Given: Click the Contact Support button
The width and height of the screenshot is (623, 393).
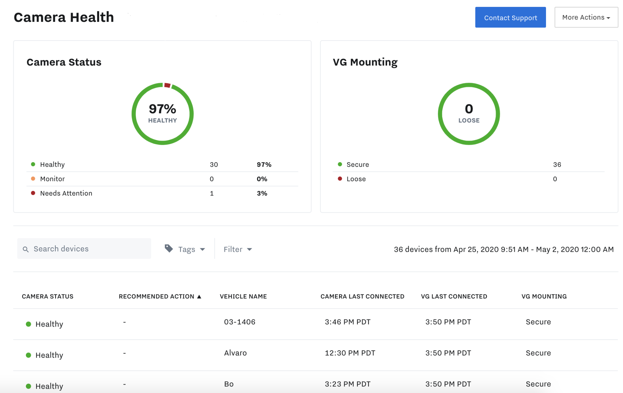Looking at the screenshot, I should point(510,17).
